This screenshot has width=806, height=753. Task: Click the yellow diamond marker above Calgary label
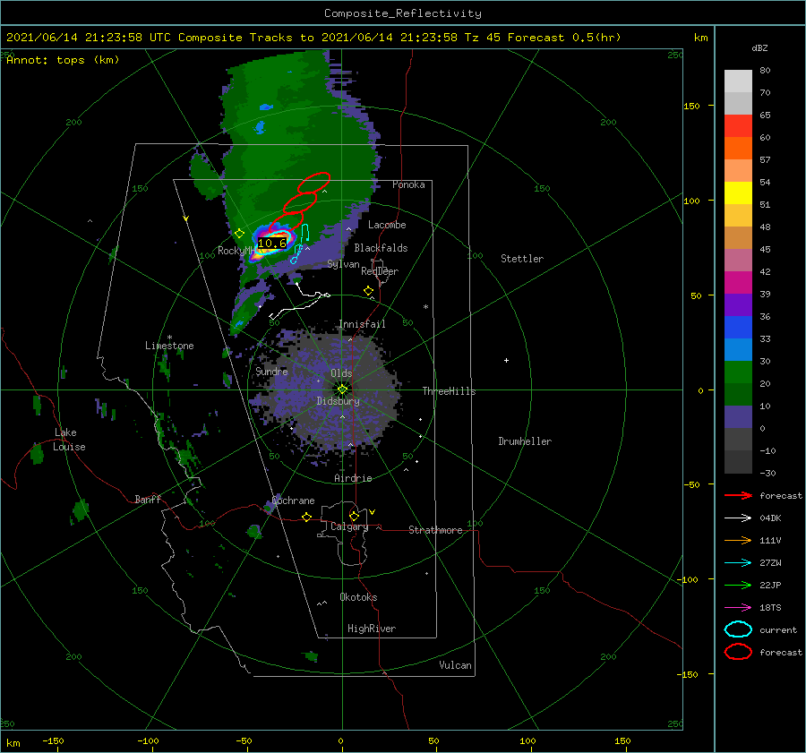point(354,516)
